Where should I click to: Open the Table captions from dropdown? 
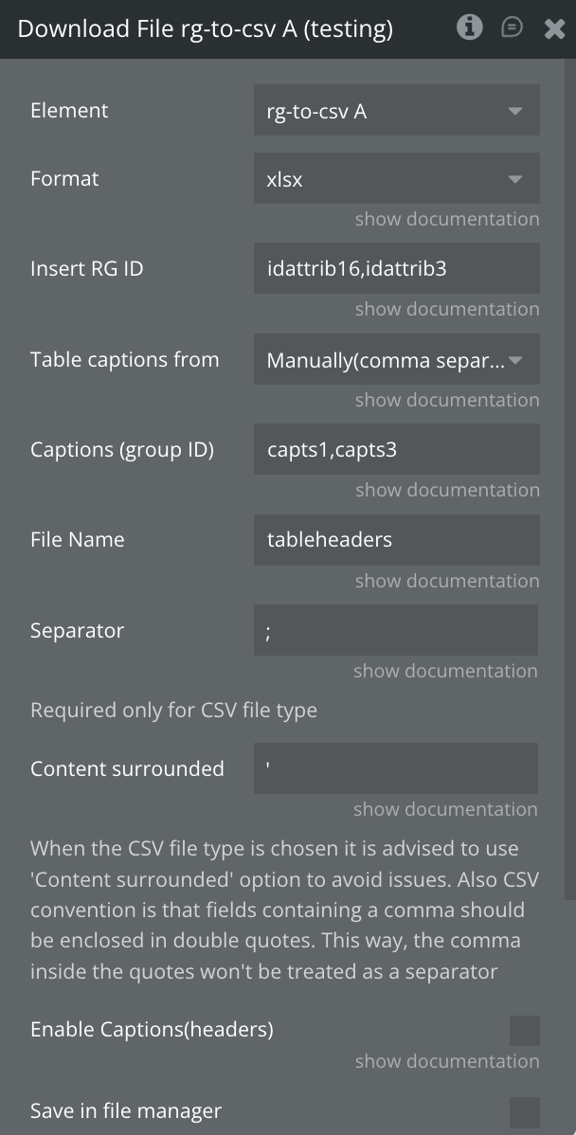[x=396, y=360]
